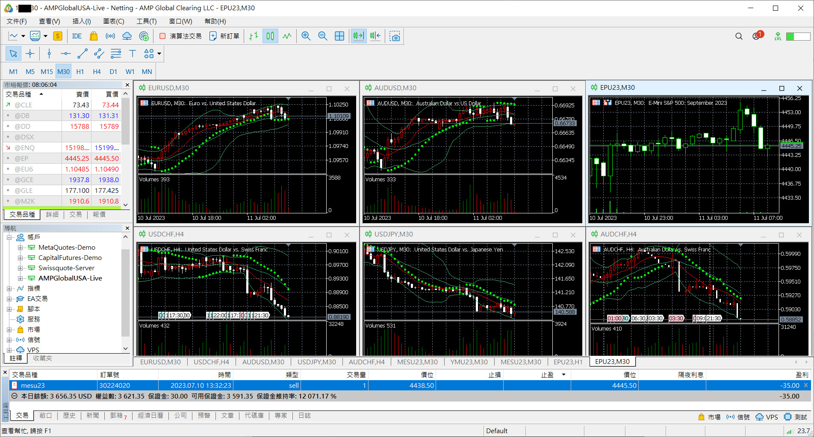The height and width of the screenshot is (437, 814).
Task: Expand the 腳本 scripts node
Action: tap(9, 309)
